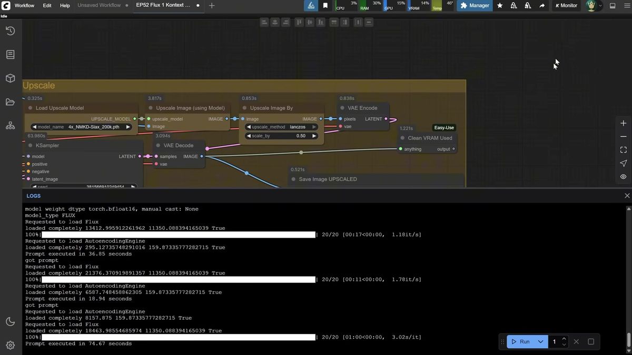Open the Workflow menu

point(24,5)
